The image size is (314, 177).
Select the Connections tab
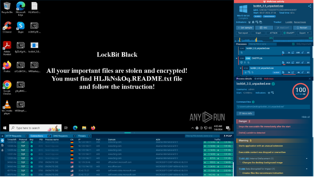(40, 136)
